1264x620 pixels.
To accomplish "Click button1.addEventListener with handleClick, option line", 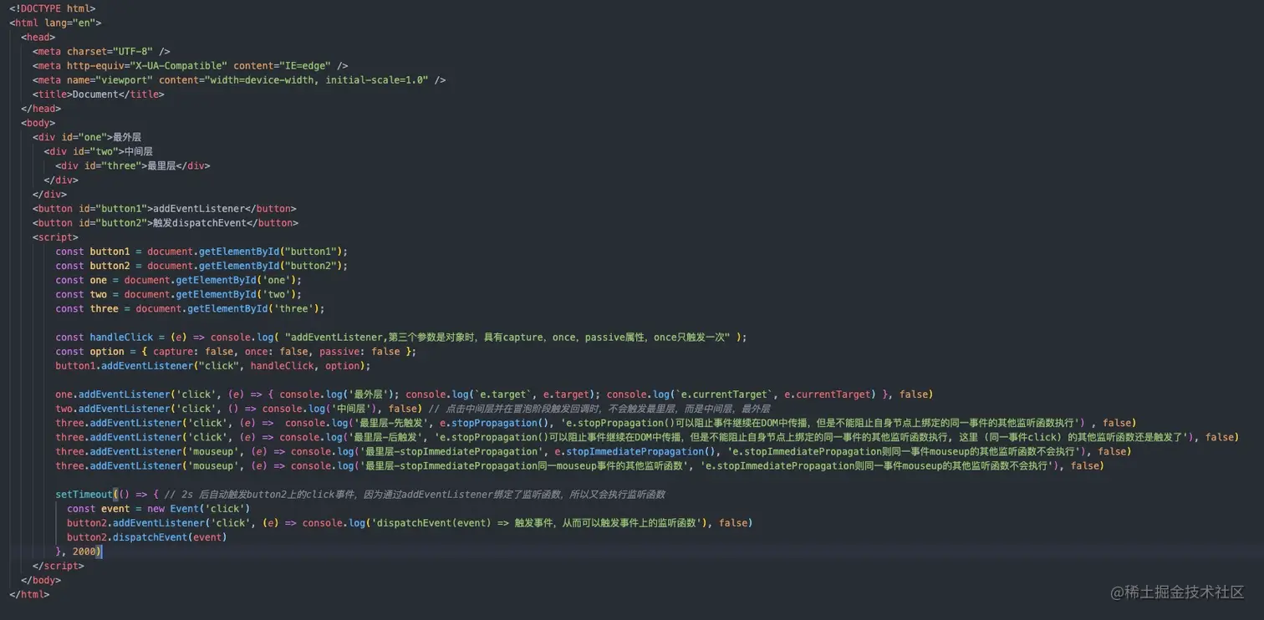I will 213,365.
